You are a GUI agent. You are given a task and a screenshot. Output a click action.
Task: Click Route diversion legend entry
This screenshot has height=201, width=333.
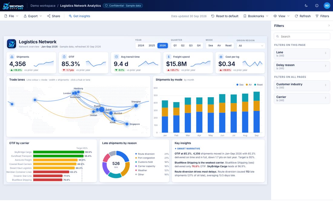pyautogui.click(x=152, y=154)
